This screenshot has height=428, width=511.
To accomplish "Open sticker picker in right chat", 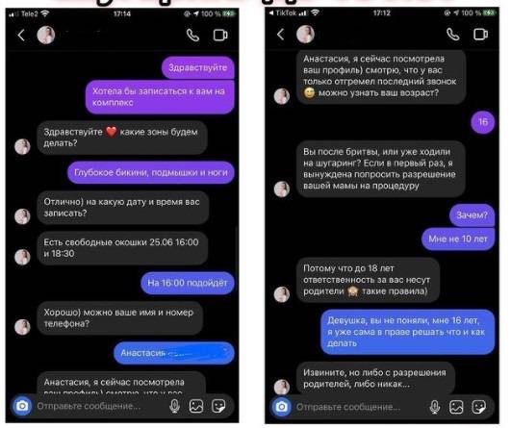I will [x=478, y=407].
